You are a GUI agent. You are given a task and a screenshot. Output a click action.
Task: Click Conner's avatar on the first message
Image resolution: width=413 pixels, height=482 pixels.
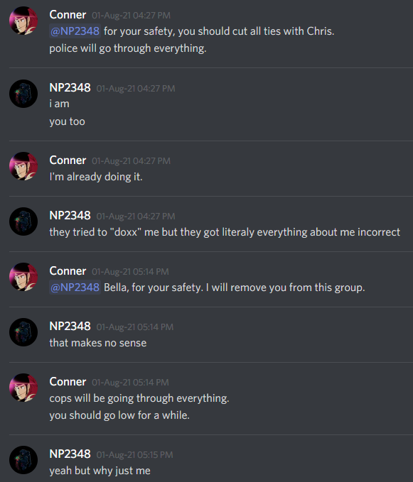[23, 21]
